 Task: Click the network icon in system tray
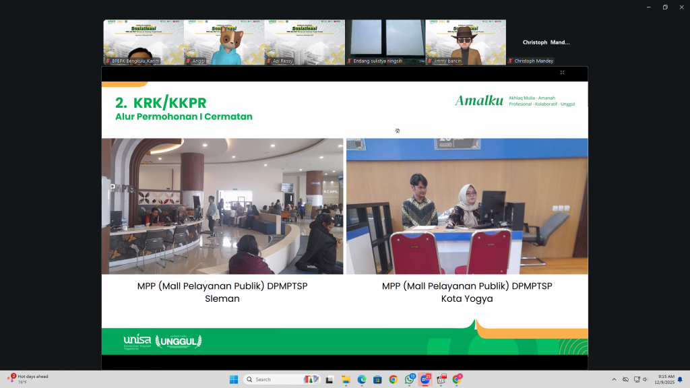click(637, 379)
